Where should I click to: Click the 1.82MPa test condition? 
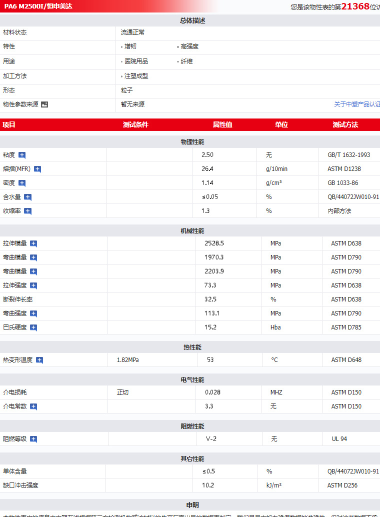pyautogui.click(x=127, y=359)
